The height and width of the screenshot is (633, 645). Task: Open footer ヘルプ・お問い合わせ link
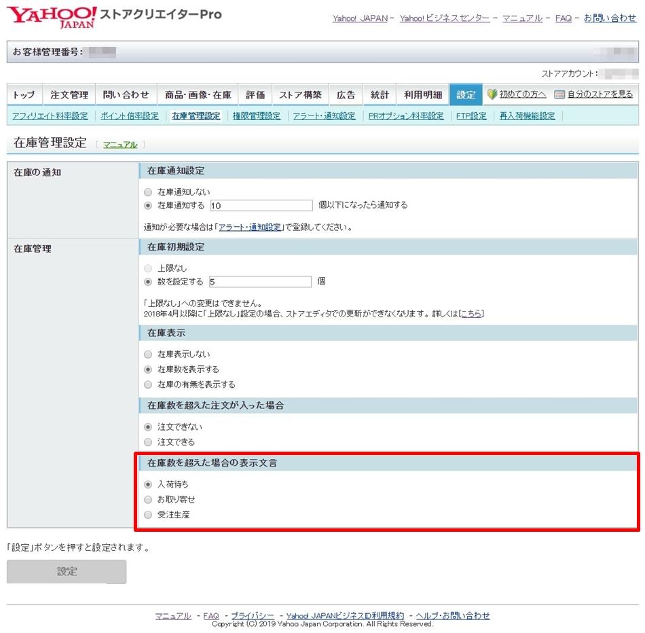[453, 616]
